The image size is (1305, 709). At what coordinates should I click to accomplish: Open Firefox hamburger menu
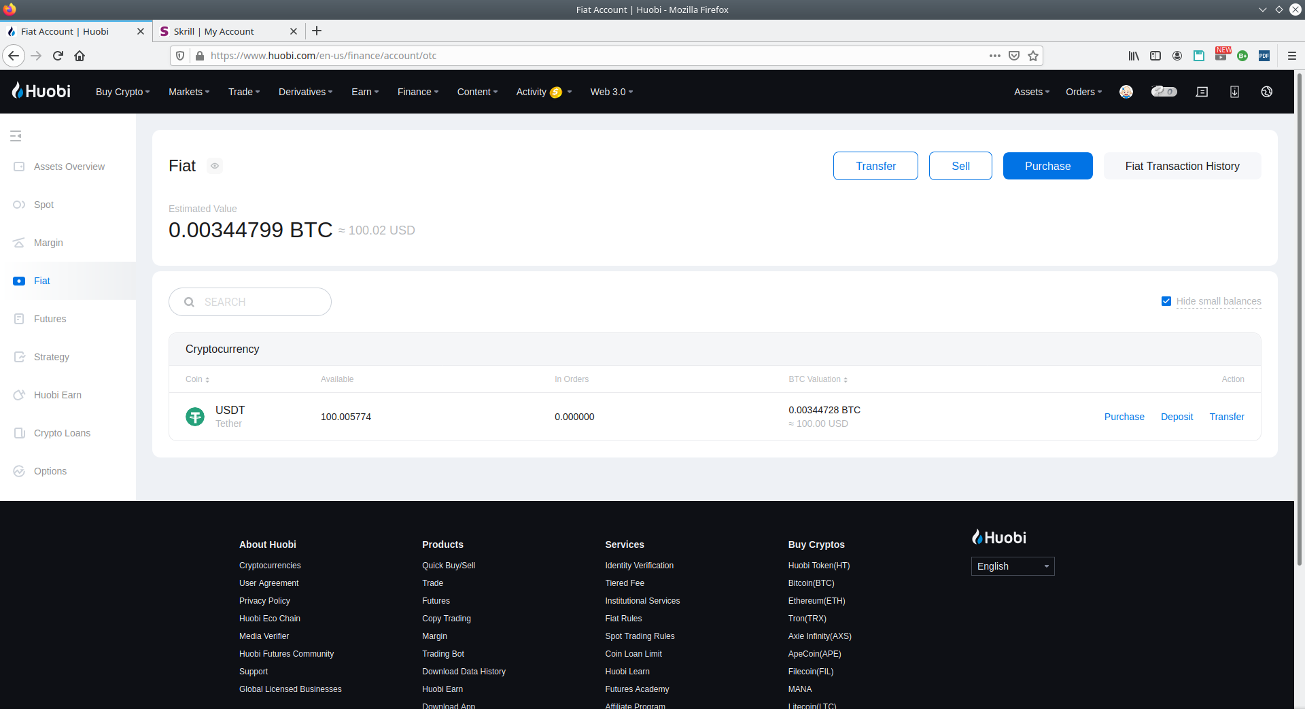tap(1292, 56)
